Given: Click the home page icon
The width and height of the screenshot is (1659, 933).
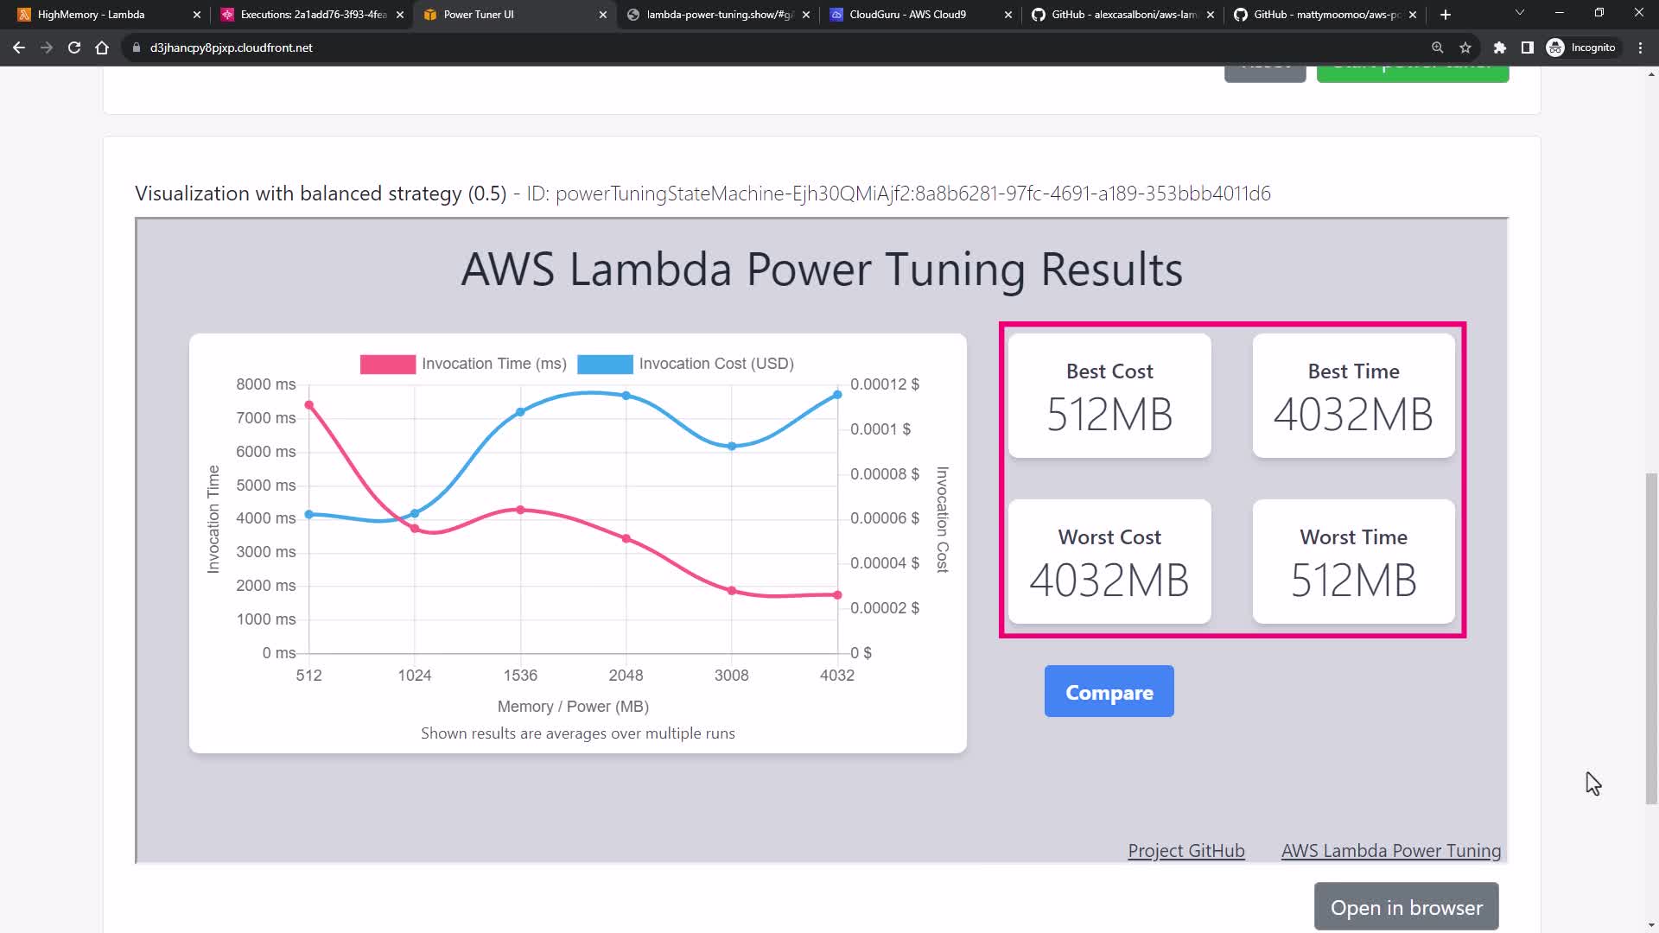Looking at the screenshot, I should [102, 48].
